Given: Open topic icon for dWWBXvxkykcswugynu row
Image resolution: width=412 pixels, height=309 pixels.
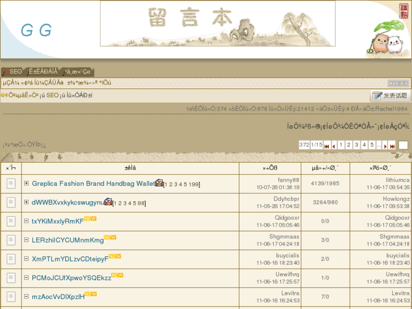Looking at the screenshot, I should pos(11,202).
